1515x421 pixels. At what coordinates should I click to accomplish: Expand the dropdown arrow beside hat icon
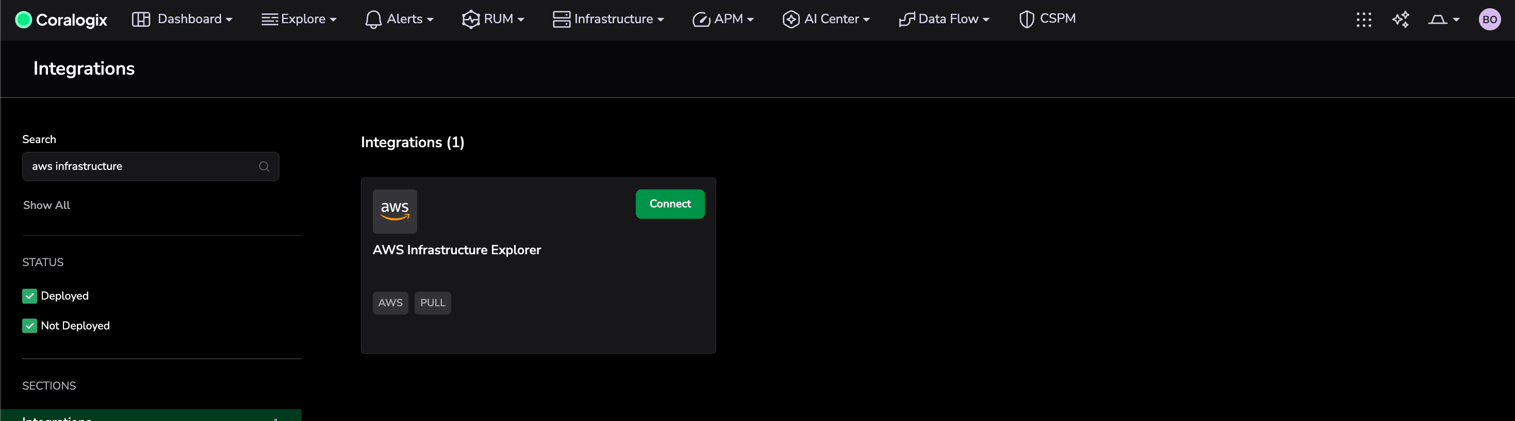[x=1456, y=20]
